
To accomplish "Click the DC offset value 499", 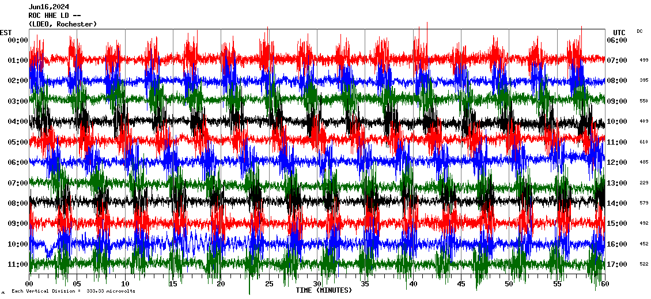I will click(644, 60).
